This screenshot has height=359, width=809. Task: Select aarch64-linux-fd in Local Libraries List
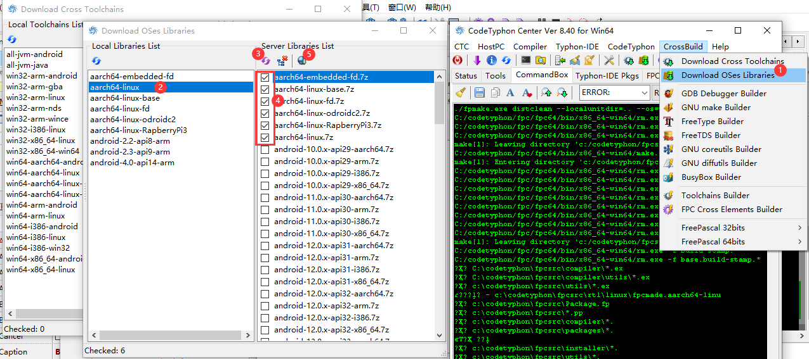(171, 108)
